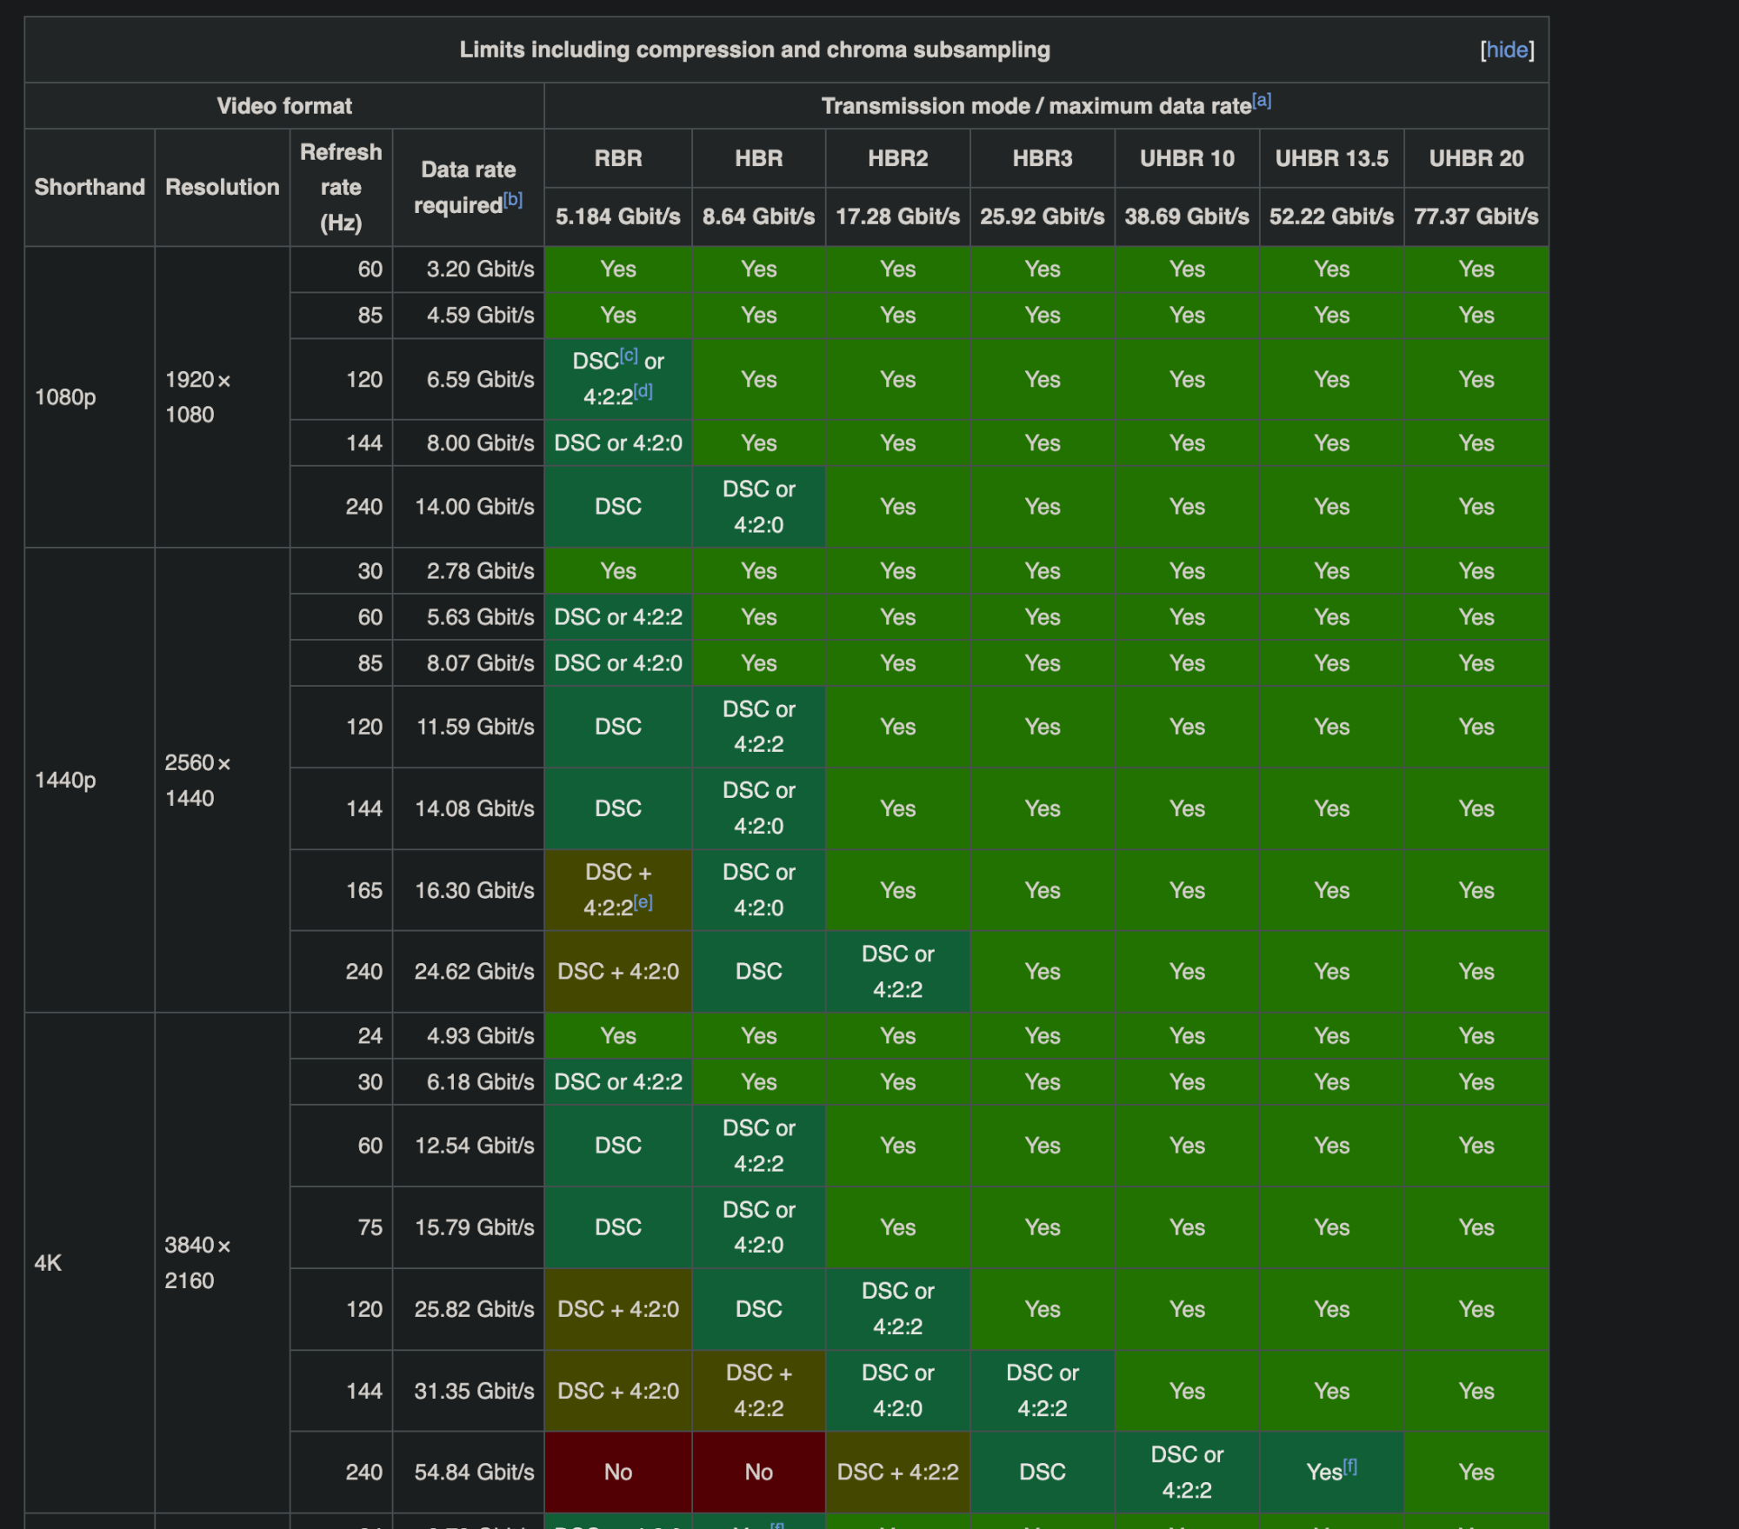Click the table title about compression and chroma
1739x1529 pixels.
(755, 50)
